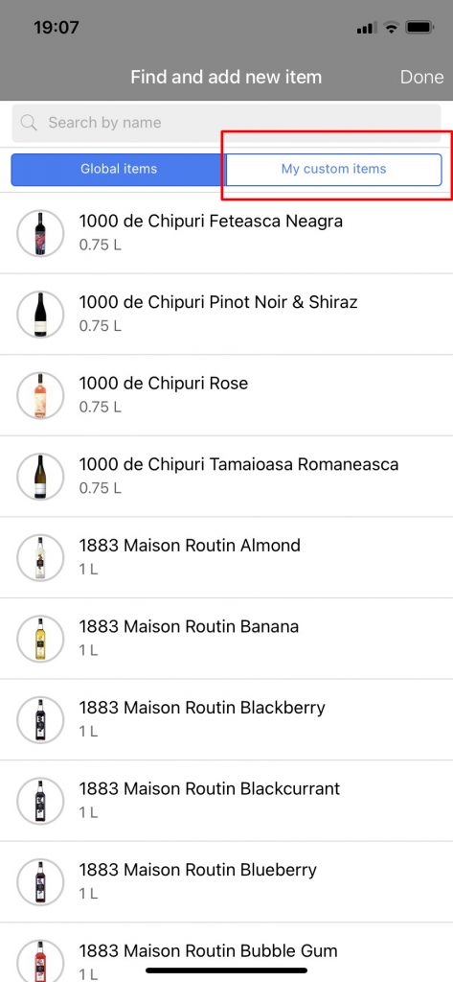Image resolution: width=453 pixels, height=982 pixels.
Task: Tap the search magnifier icon
Action: pyautogui.click(x=29, y=122)
